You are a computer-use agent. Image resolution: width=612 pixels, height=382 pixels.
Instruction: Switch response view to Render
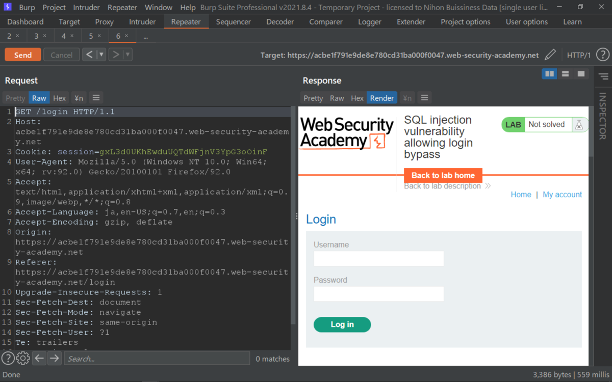382,98
